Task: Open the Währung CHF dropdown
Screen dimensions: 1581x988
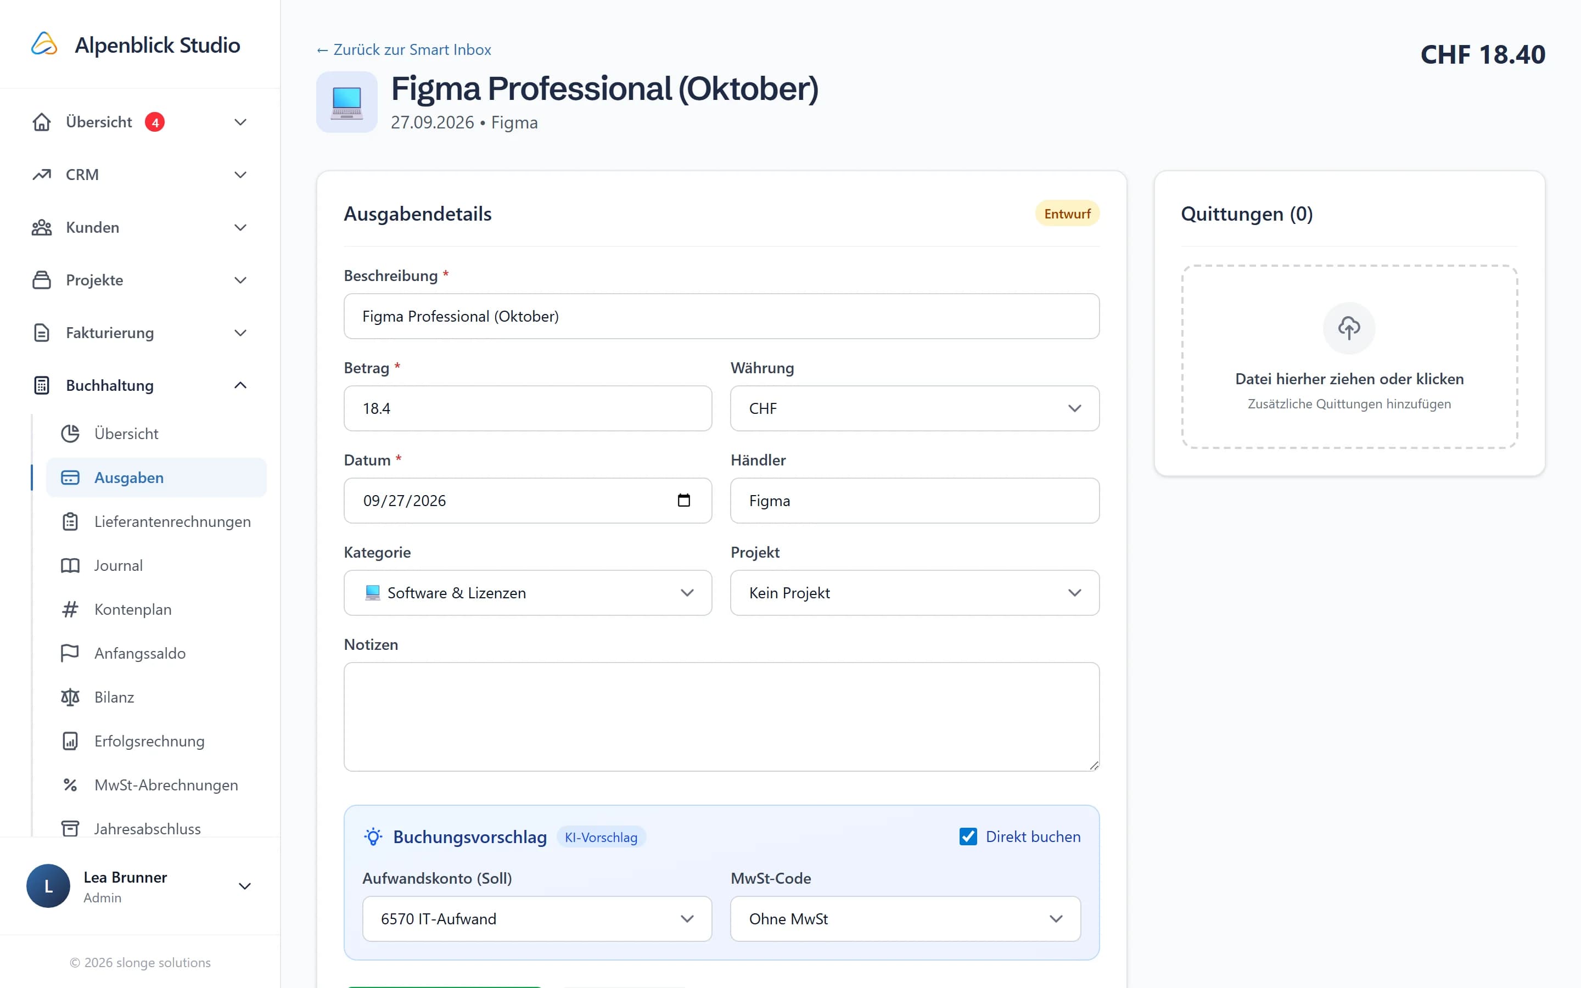Action: point(915,408)
